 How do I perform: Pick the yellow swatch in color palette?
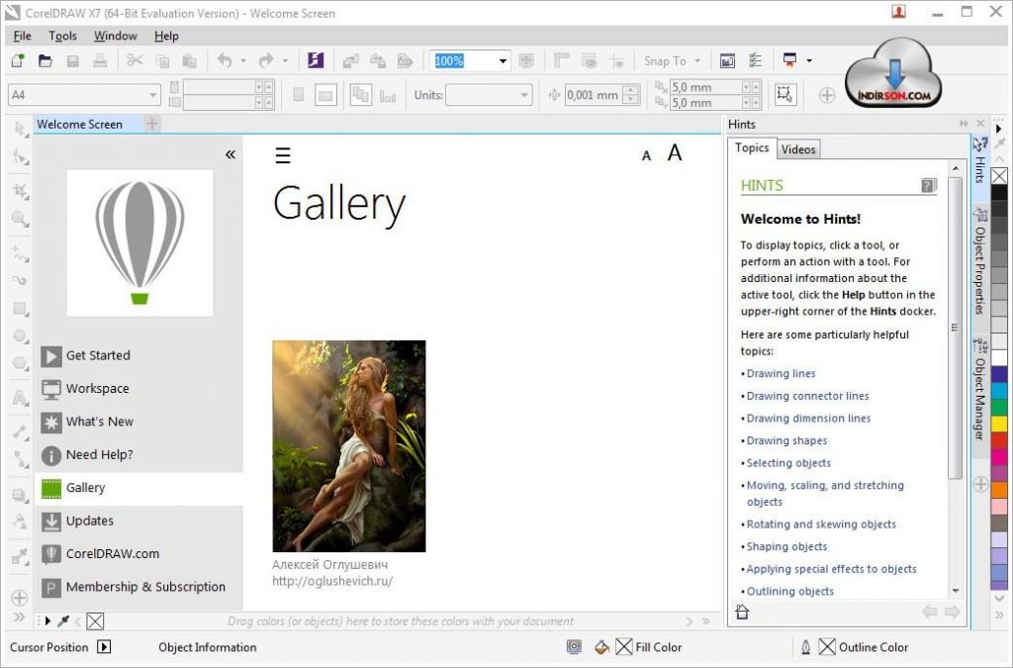(x=999, y=425)
